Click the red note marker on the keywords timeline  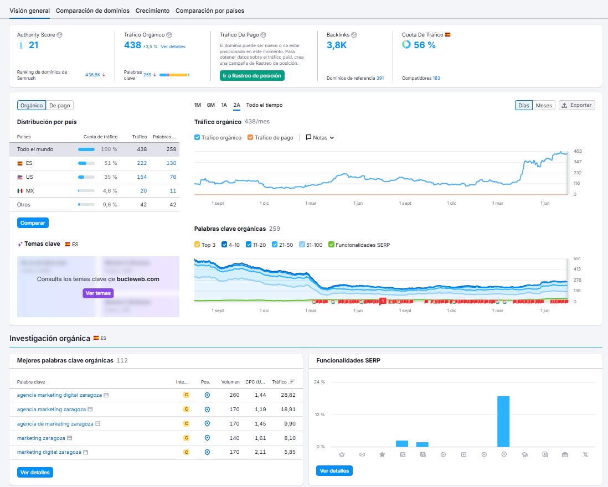pos(382,301)
